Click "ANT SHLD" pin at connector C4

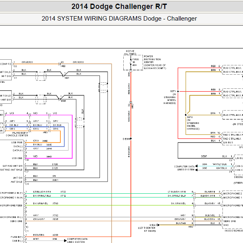[17, 182]
